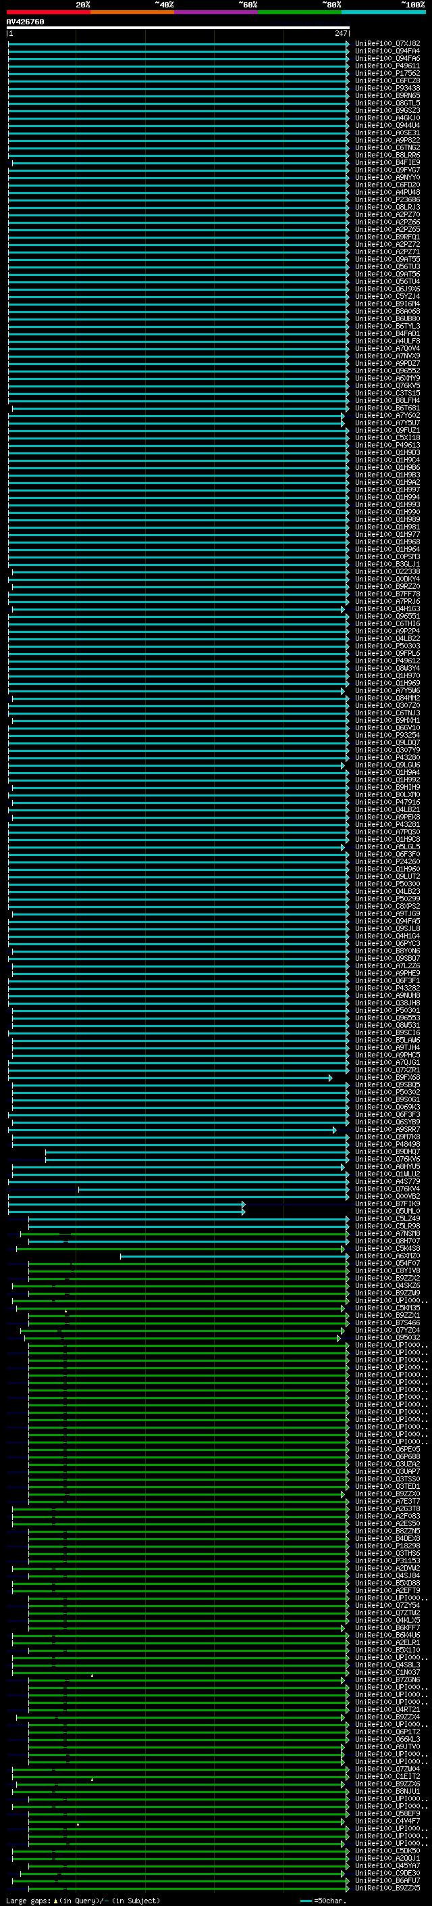This screenshot has width=432, height=1906.
Task: Select the UniRef100_Q95032 label
Action: coord(387,1338)
